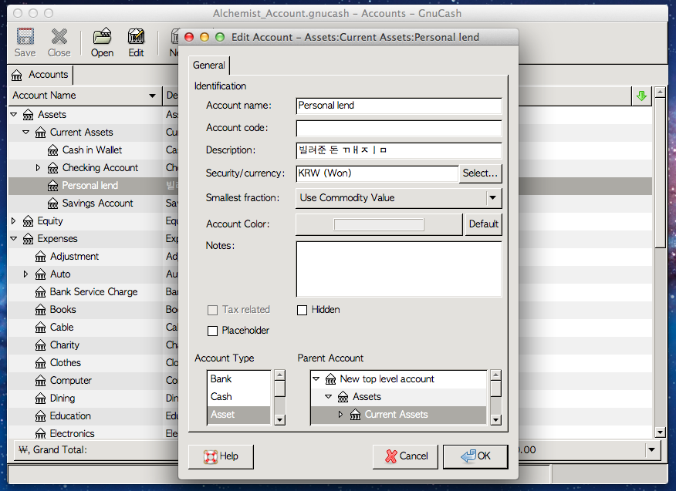Select Bank in Account Type list

coord(239,379)
